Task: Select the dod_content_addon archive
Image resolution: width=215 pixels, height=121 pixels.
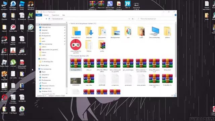Action: [115, 65]
